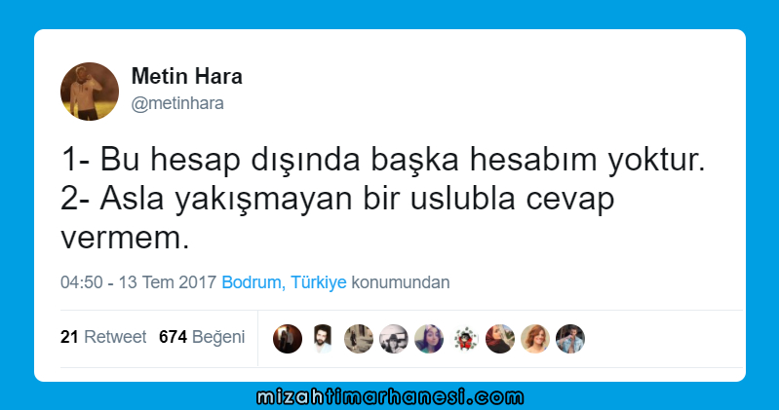Click the man in denim jacket avatar

point(570,339)
